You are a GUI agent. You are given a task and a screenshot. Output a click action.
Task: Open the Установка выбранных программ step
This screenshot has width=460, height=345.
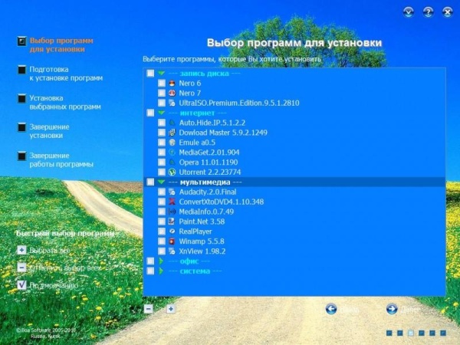pos(65,103)
